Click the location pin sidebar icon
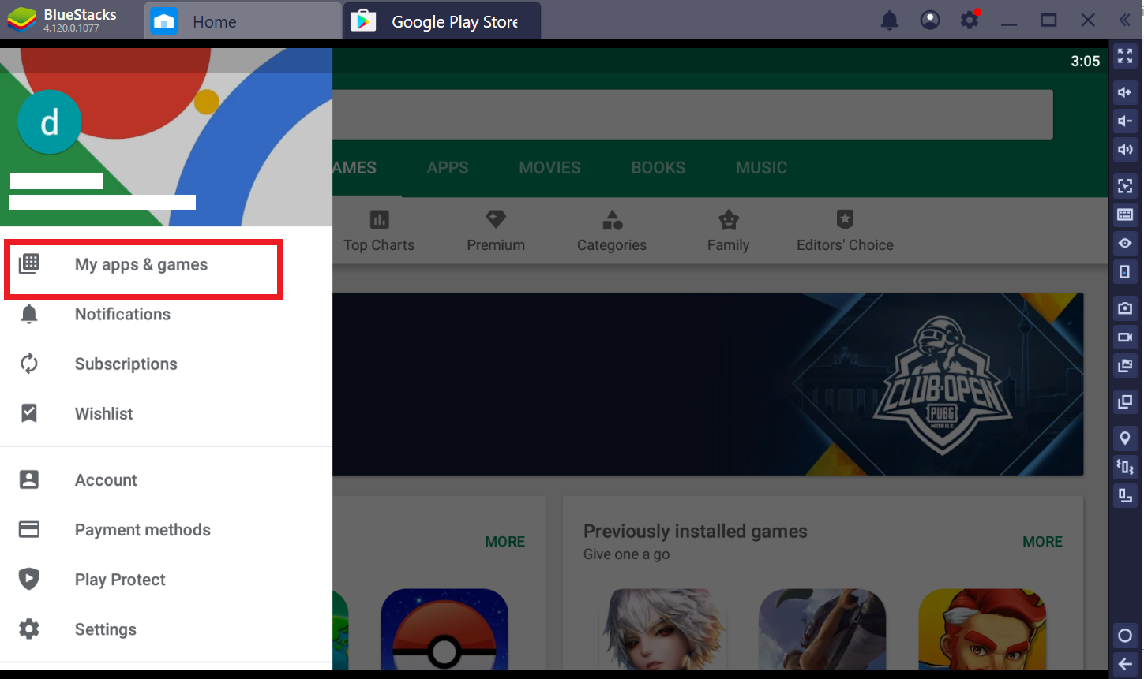This screenshot has height=679, width=1144. pyautogui.click(x=1125, y=438)
